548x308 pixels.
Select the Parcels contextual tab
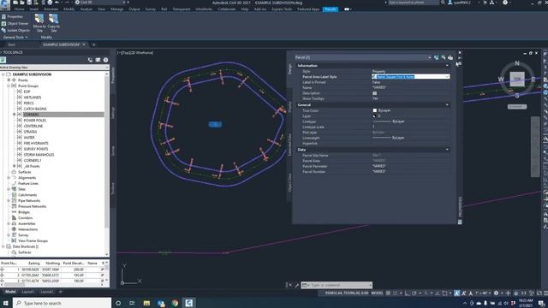[x=330, y=9]
